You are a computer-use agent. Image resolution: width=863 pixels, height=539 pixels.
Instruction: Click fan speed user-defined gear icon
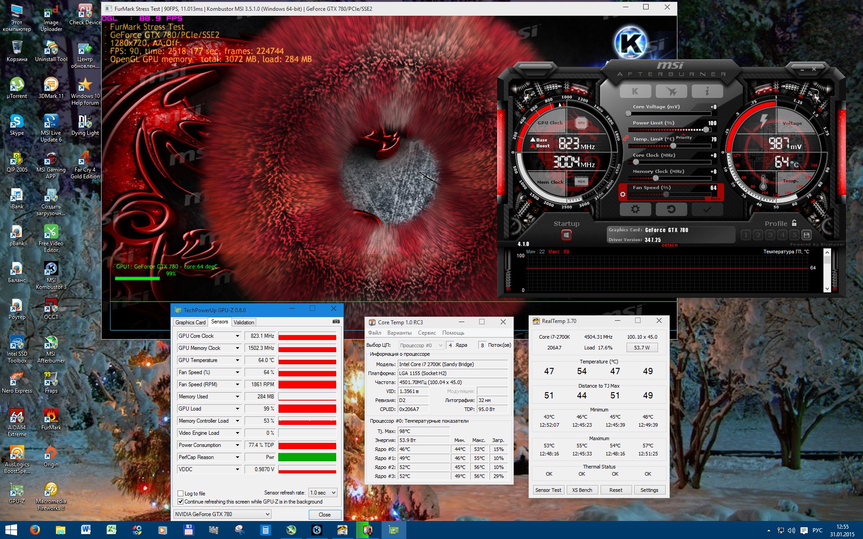tap(623, 194)
